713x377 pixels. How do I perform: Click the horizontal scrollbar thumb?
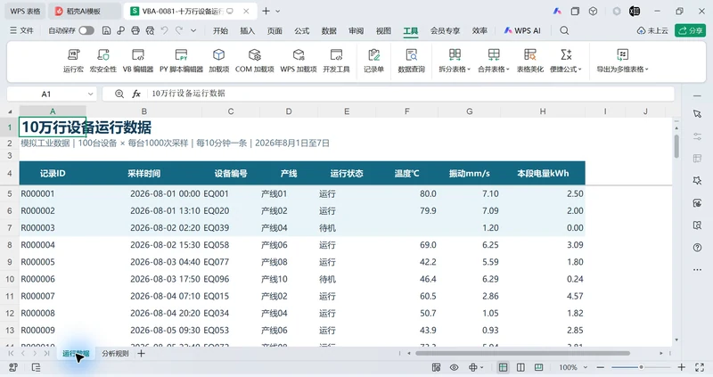tap(522, 353)
